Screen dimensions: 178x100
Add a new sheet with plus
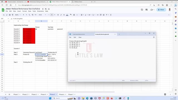[6, 94]
